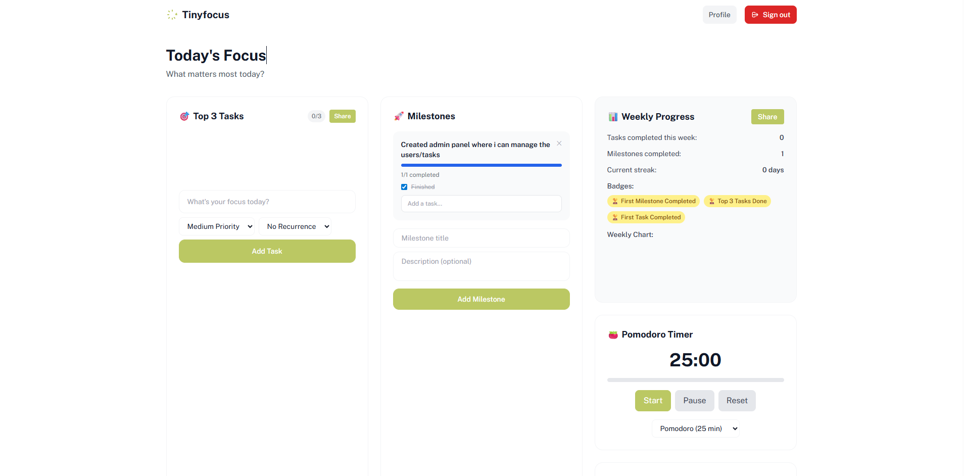Open the No Recurrence dropdown
Image resolution: width=964 pixels, height=476 pixels.
[x=295, y=226]
